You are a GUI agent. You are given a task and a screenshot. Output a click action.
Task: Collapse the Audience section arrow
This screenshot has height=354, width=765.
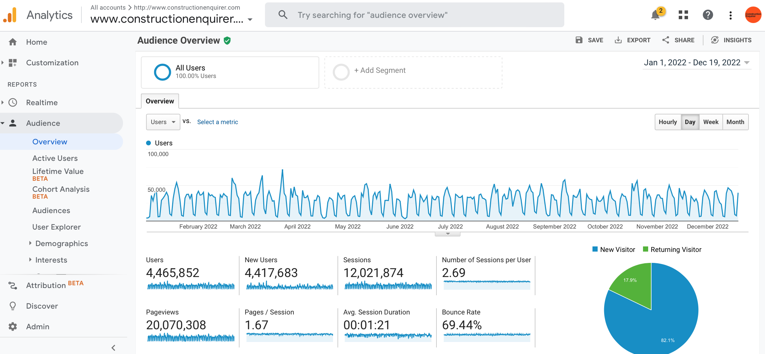coord(3,123)
